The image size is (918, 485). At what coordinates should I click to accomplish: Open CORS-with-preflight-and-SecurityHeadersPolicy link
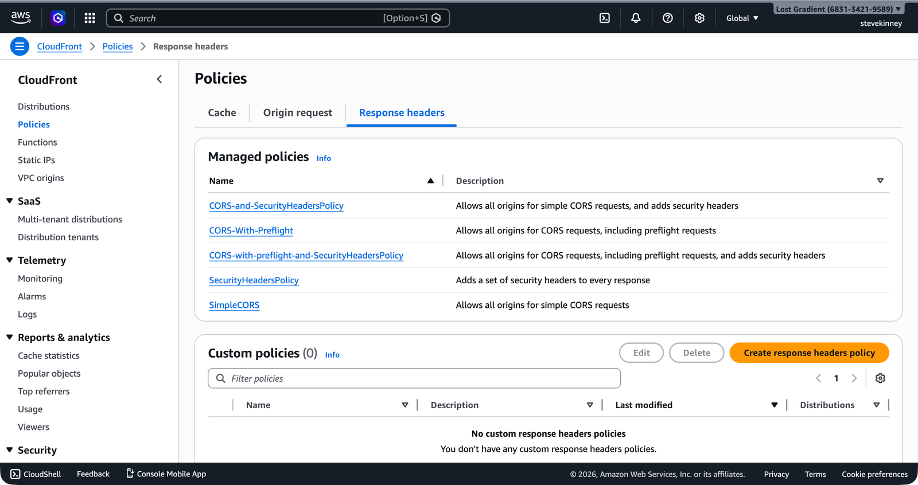tap(306, 256)
